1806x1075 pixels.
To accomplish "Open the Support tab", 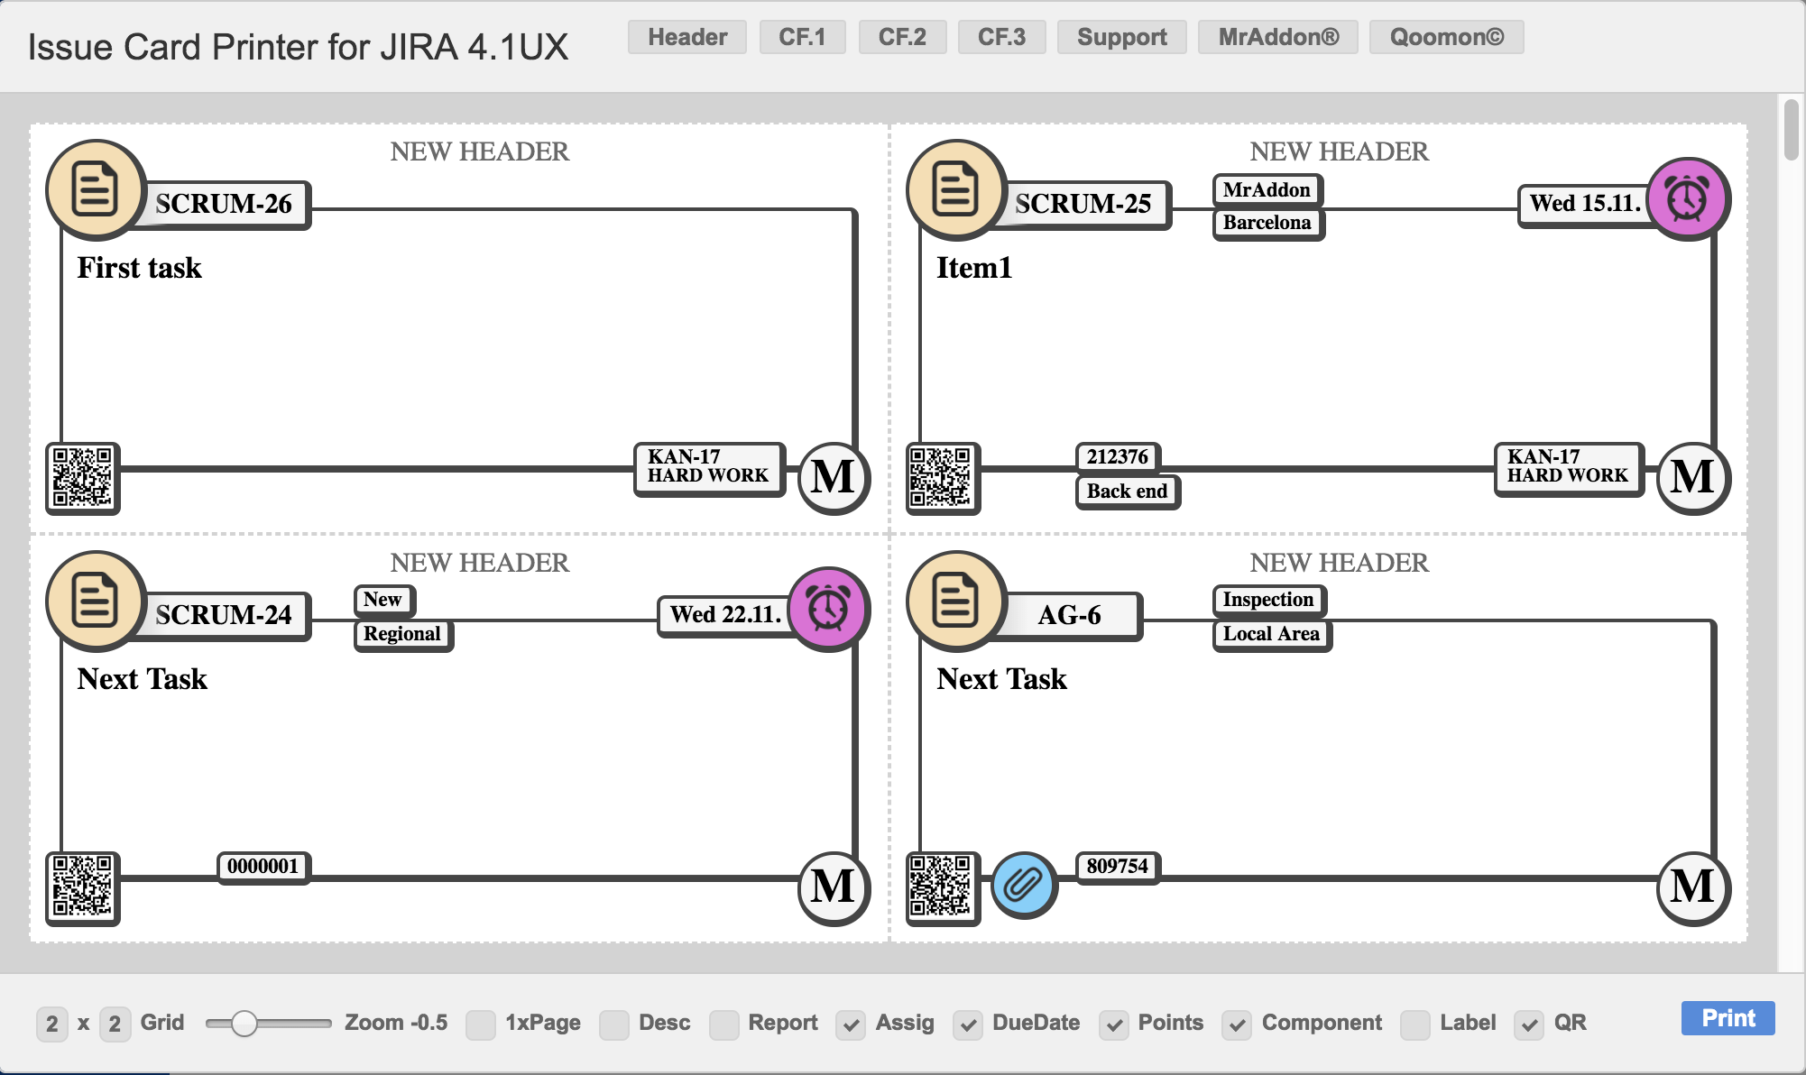I will coord(1121,37).
